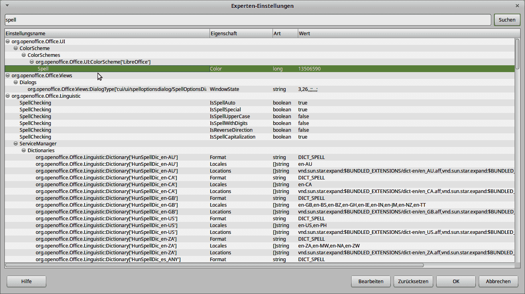Collapse the ServiceManager node

pyautogui.click(x=15, y=143)
